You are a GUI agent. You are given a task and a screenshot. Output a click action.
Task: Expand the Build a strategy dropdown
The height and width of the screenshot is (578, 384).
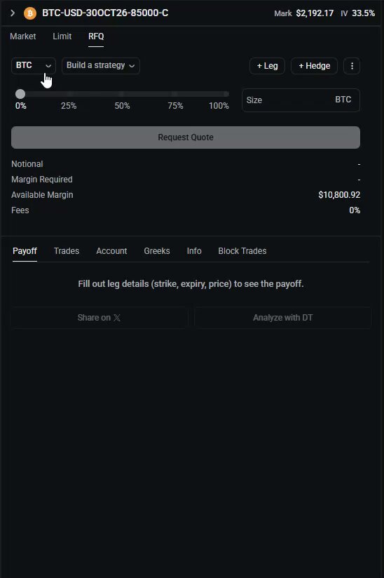tap(100, 66)
